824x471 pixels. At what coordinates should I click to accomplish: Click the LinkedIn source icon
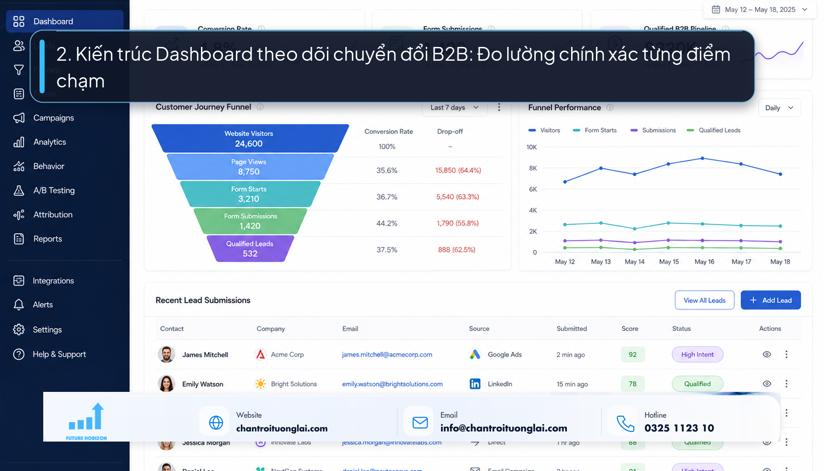pyautogui.click(x=475, y=384)
